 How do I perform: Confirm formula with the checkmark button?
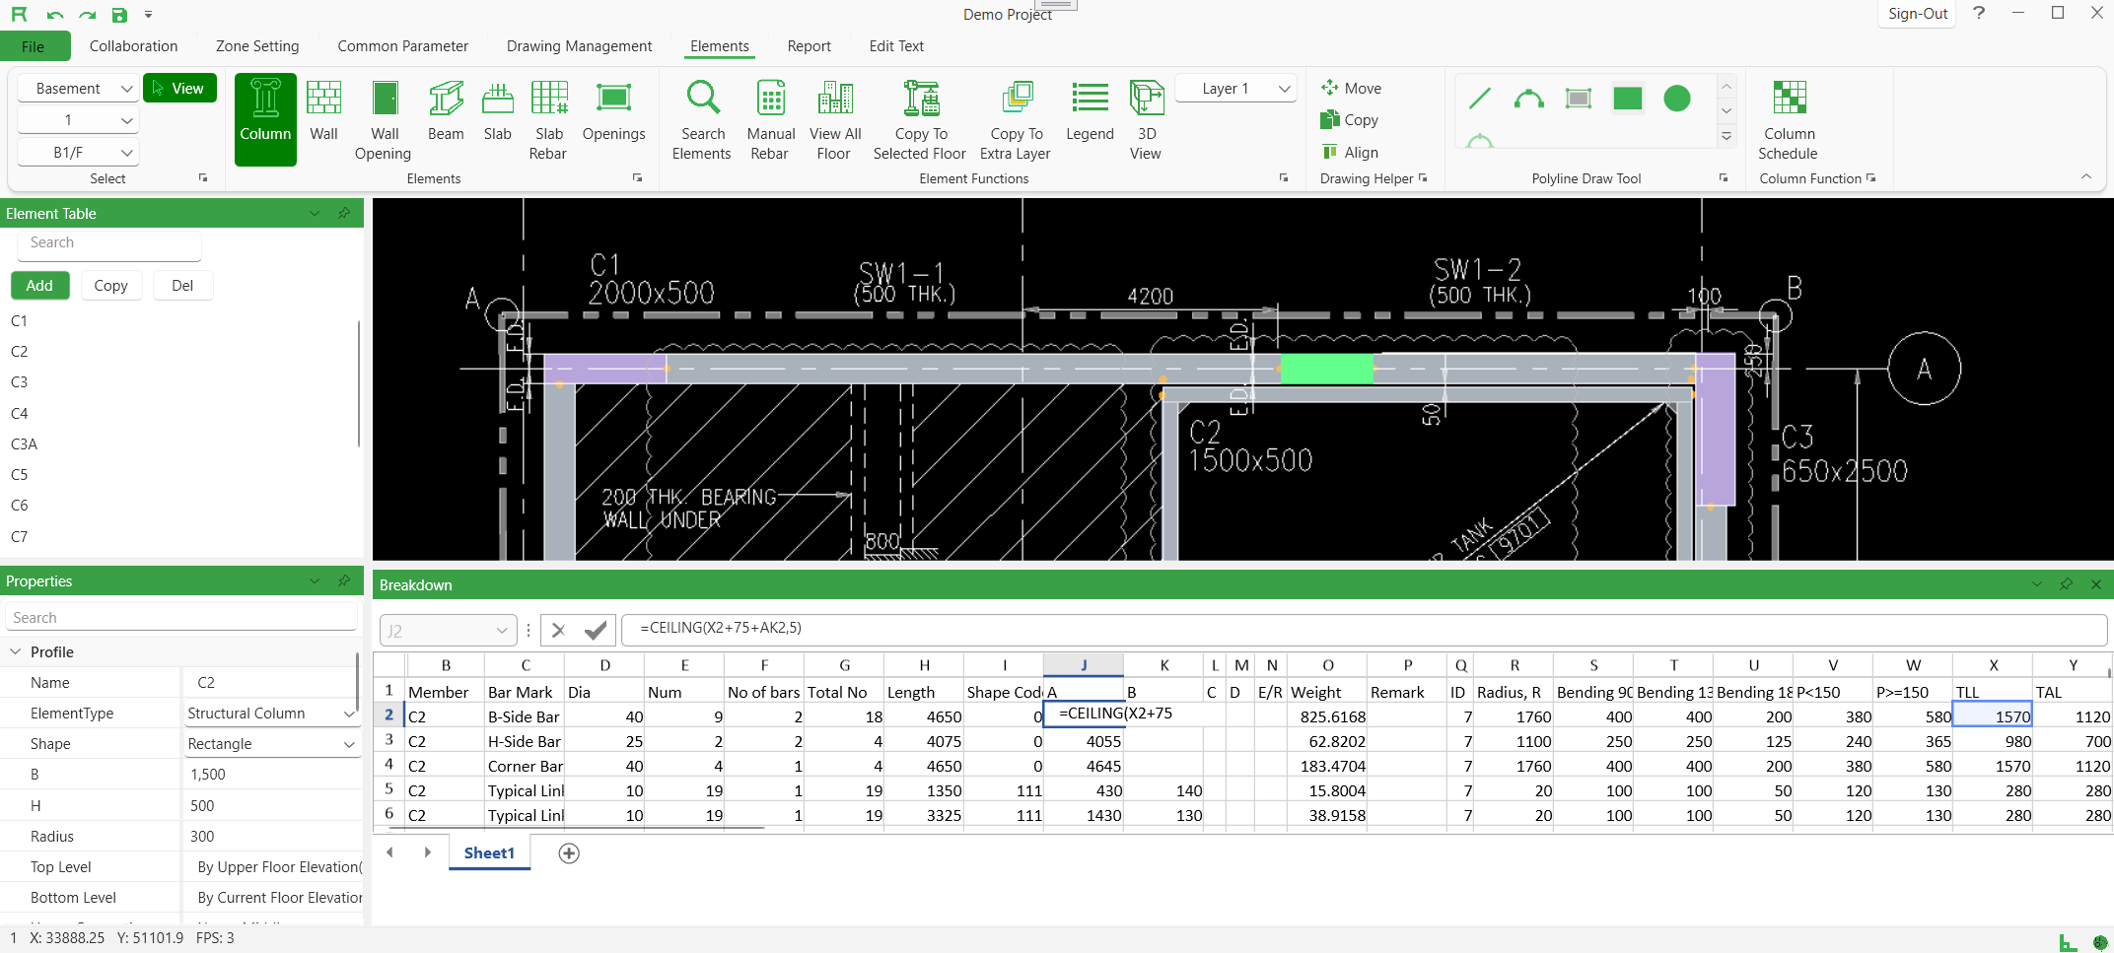coord(596,630)
